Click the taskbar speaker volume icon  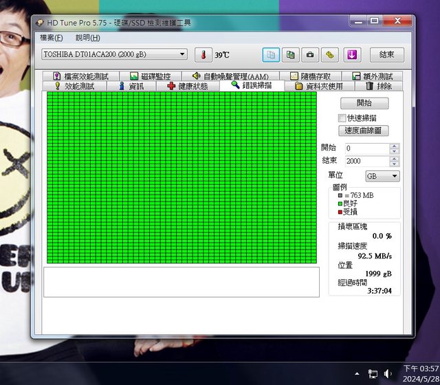click(x=388, y=373)
